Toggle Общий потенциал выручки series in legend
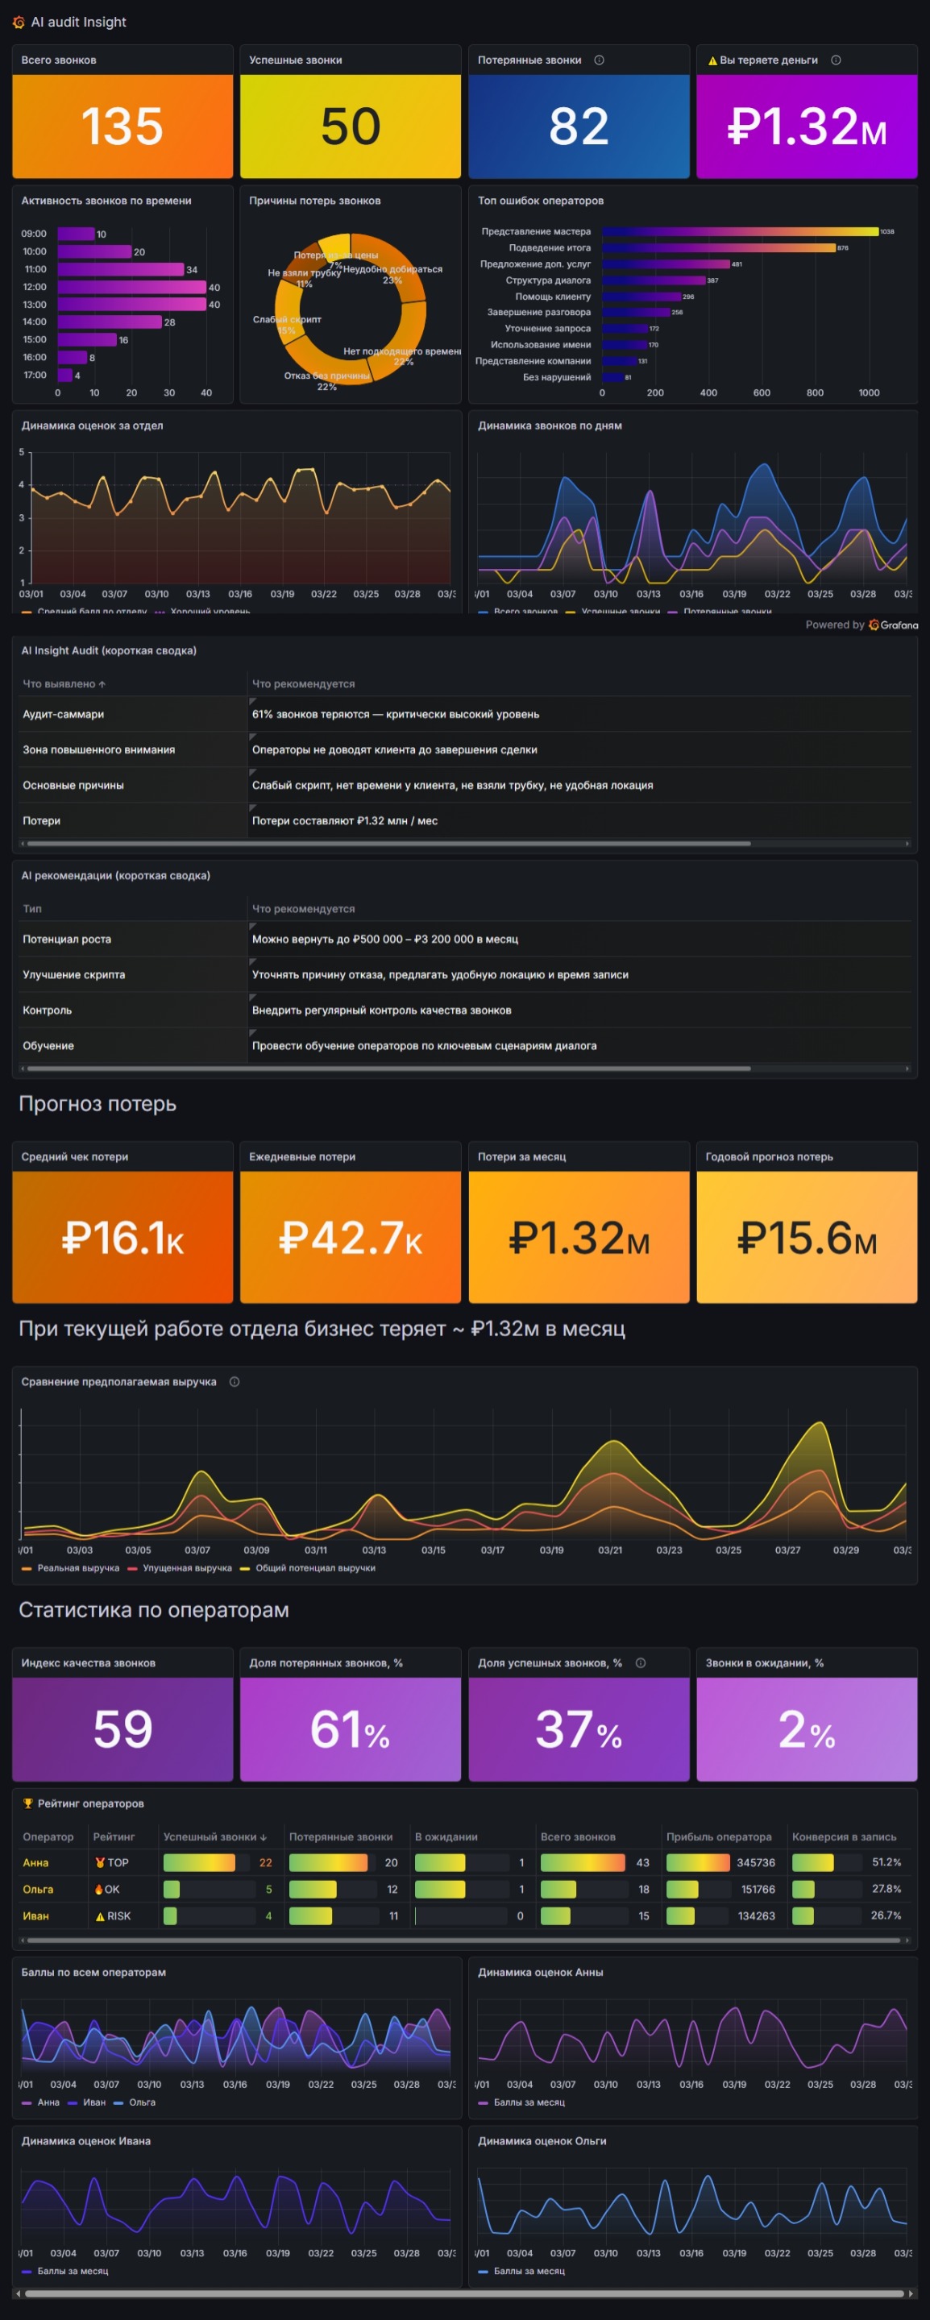Viewport: 930px width, 2320px height. [x=307, y=1568]
